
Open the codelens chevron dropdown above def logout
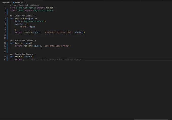[13, 54]
